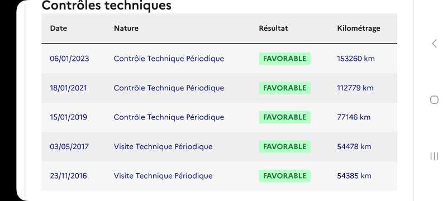Screen dimensions: 447x201
Task: Tap the Android home square icon
Action: [434, 100]
